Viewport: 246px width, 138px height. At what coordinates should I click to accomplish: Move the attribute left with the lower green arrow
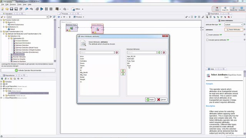click(x=123, y=74)
